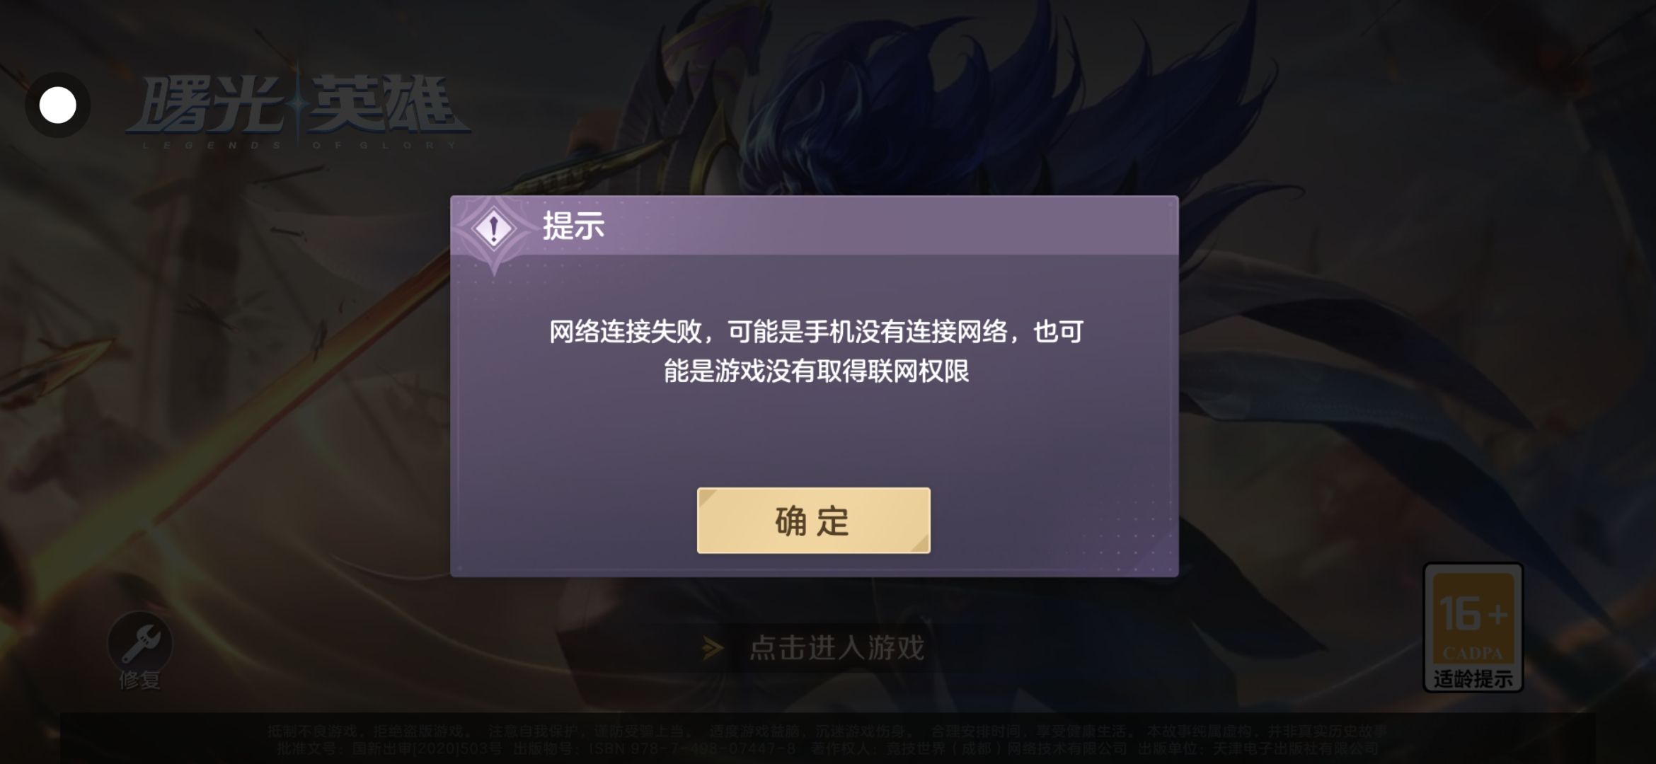Click the 点击进入游戏 start text
This screenshot has width=1656, height=764.
point(836,647)
